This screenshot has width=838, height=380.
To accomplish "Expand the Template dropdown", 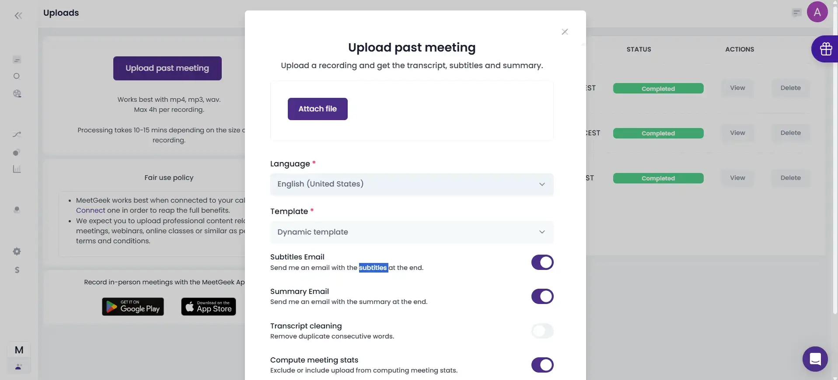I will tap(412, 232).
